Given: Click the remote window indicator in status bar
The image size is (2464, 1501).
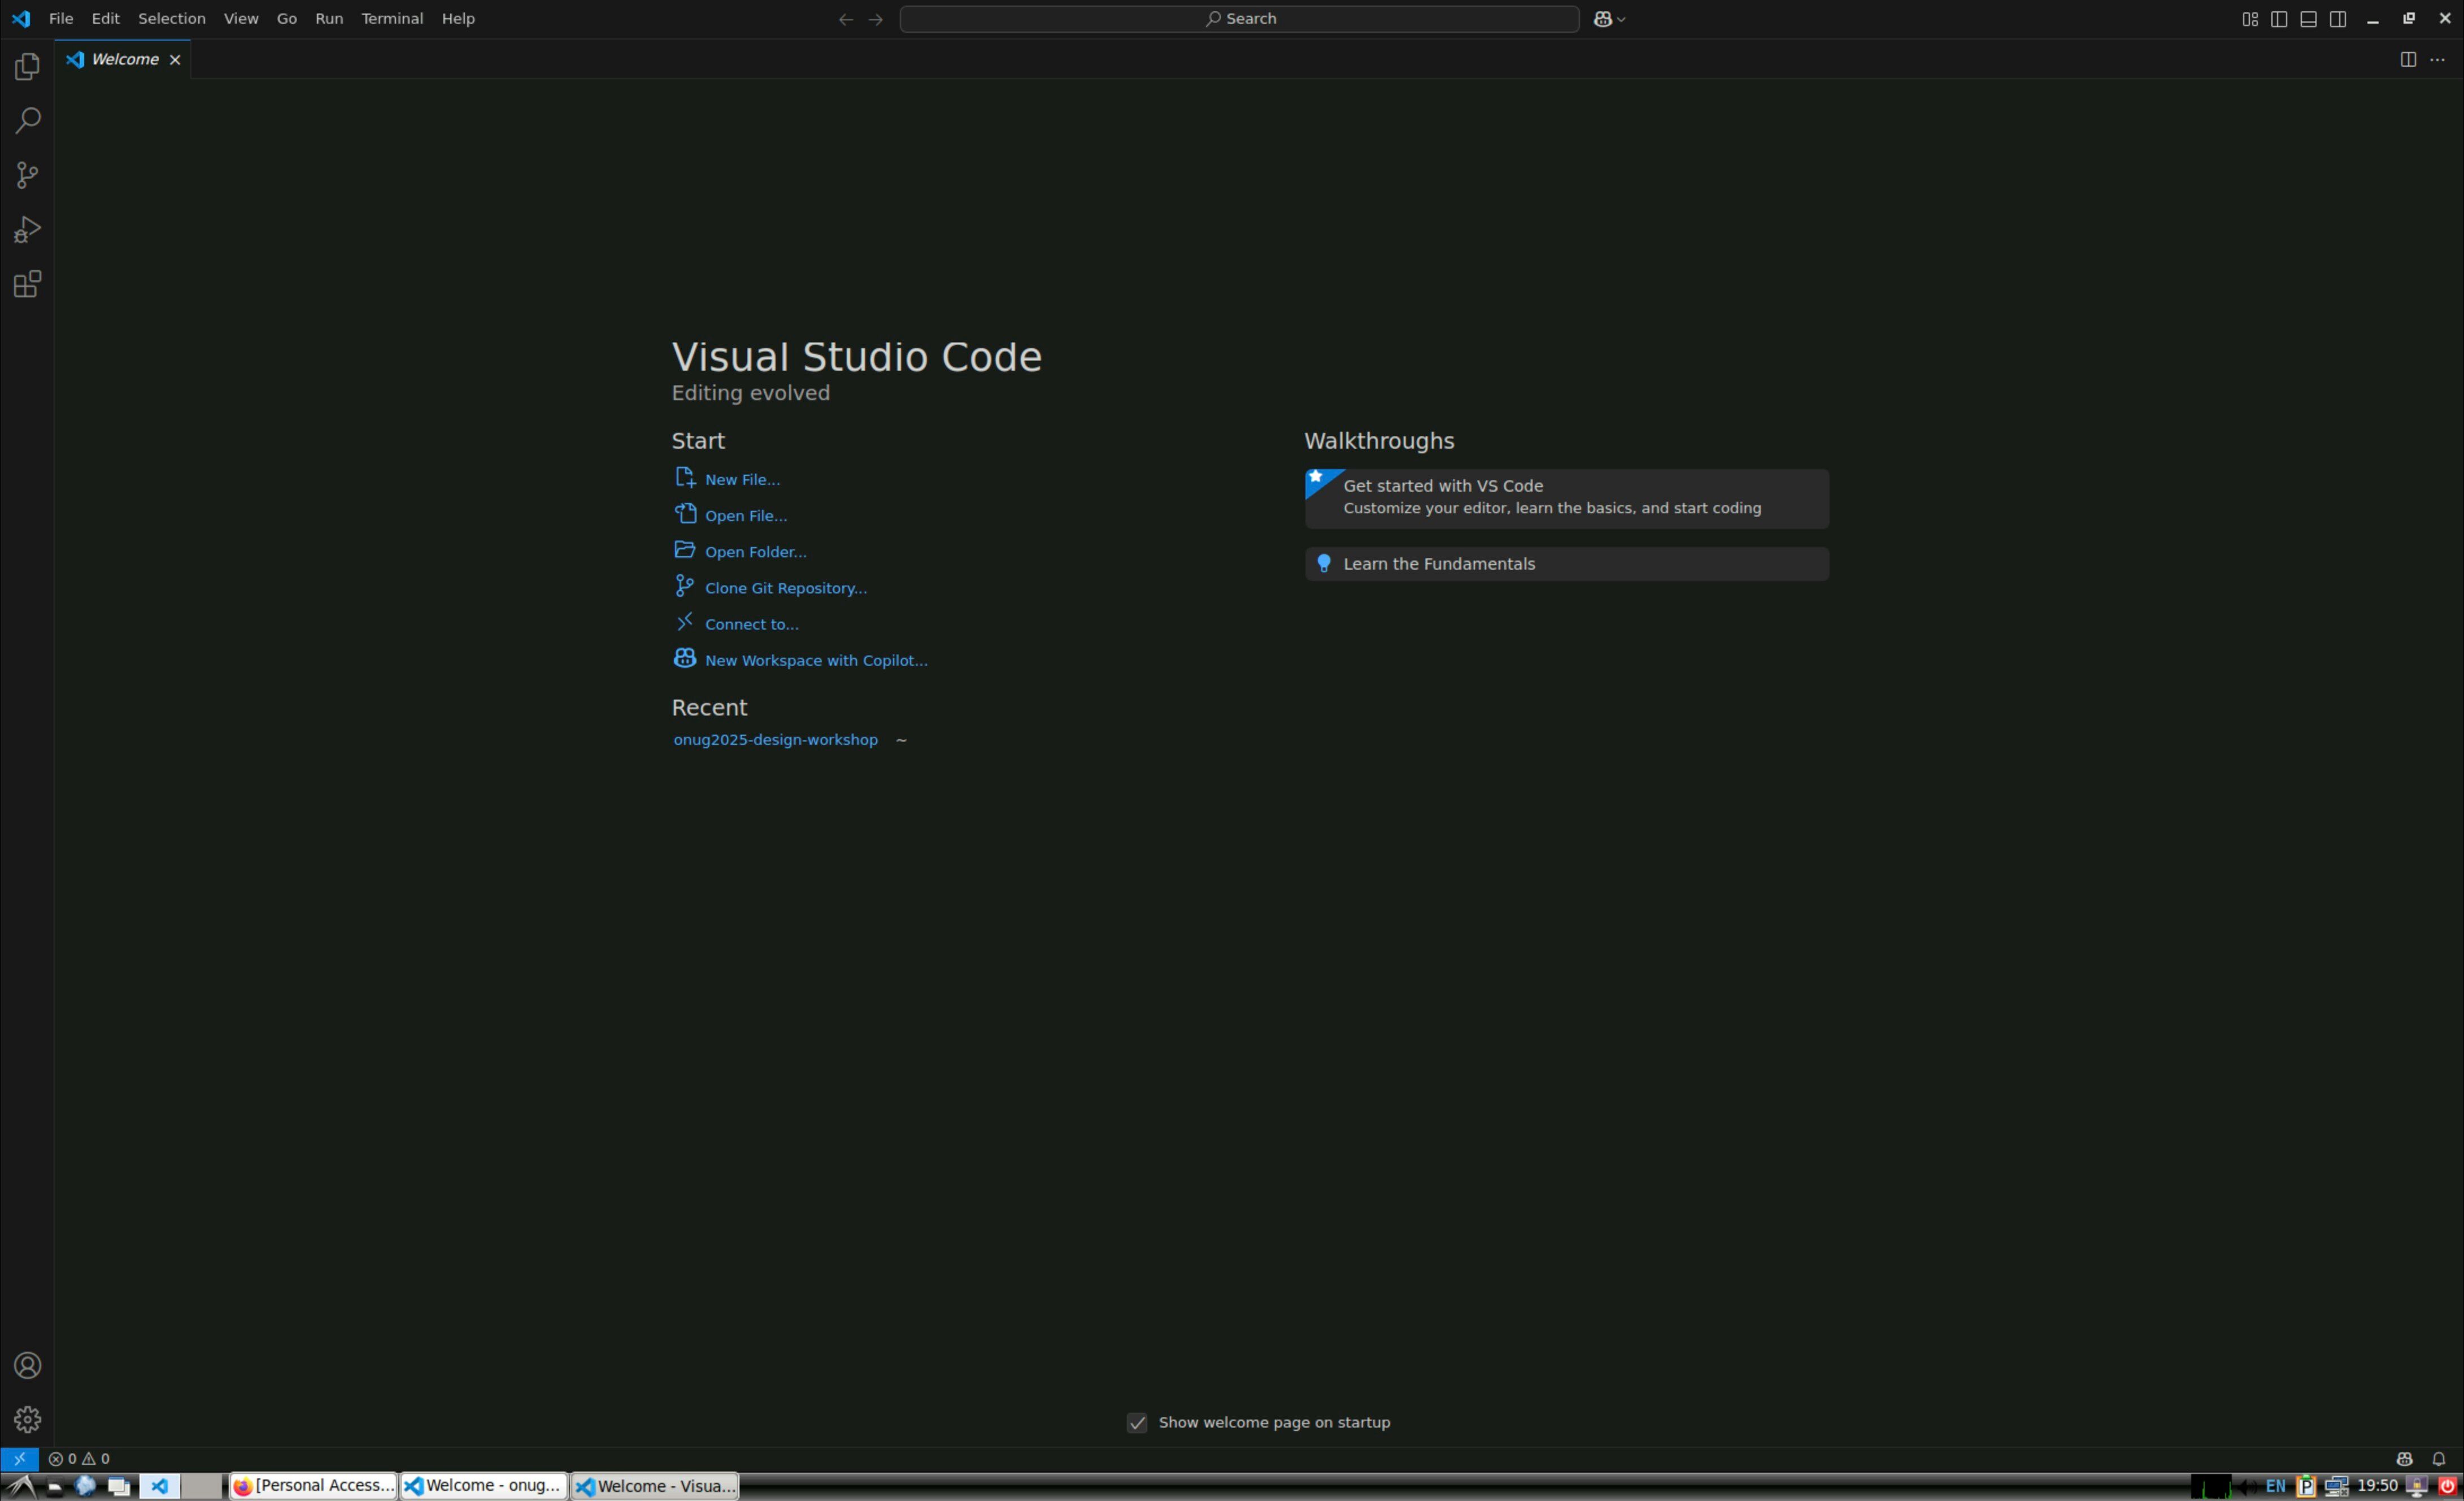Looking at the screenshot, I should click(19, 1459).
